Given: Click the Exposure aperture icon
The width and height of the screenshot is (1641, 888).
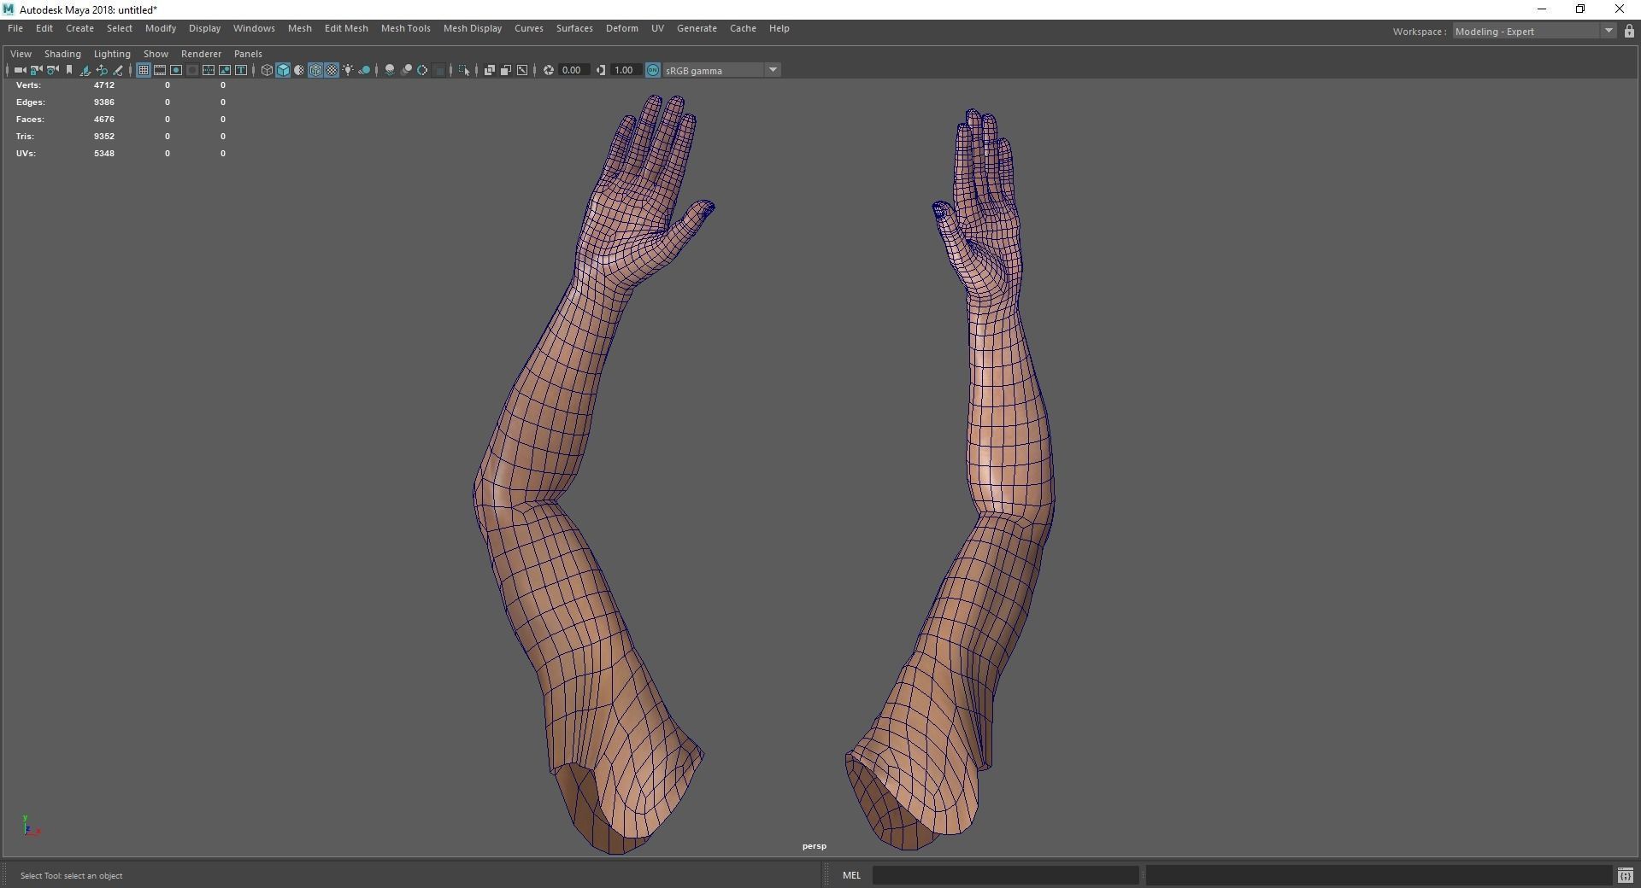Looking at the screenshot, I should [549, 70].
